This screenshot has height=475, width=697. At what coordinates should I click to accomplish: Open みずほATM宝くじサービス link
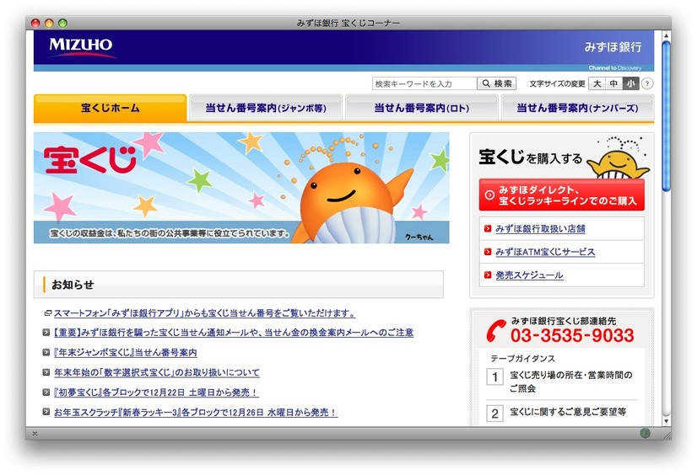[x=545, y=252]
